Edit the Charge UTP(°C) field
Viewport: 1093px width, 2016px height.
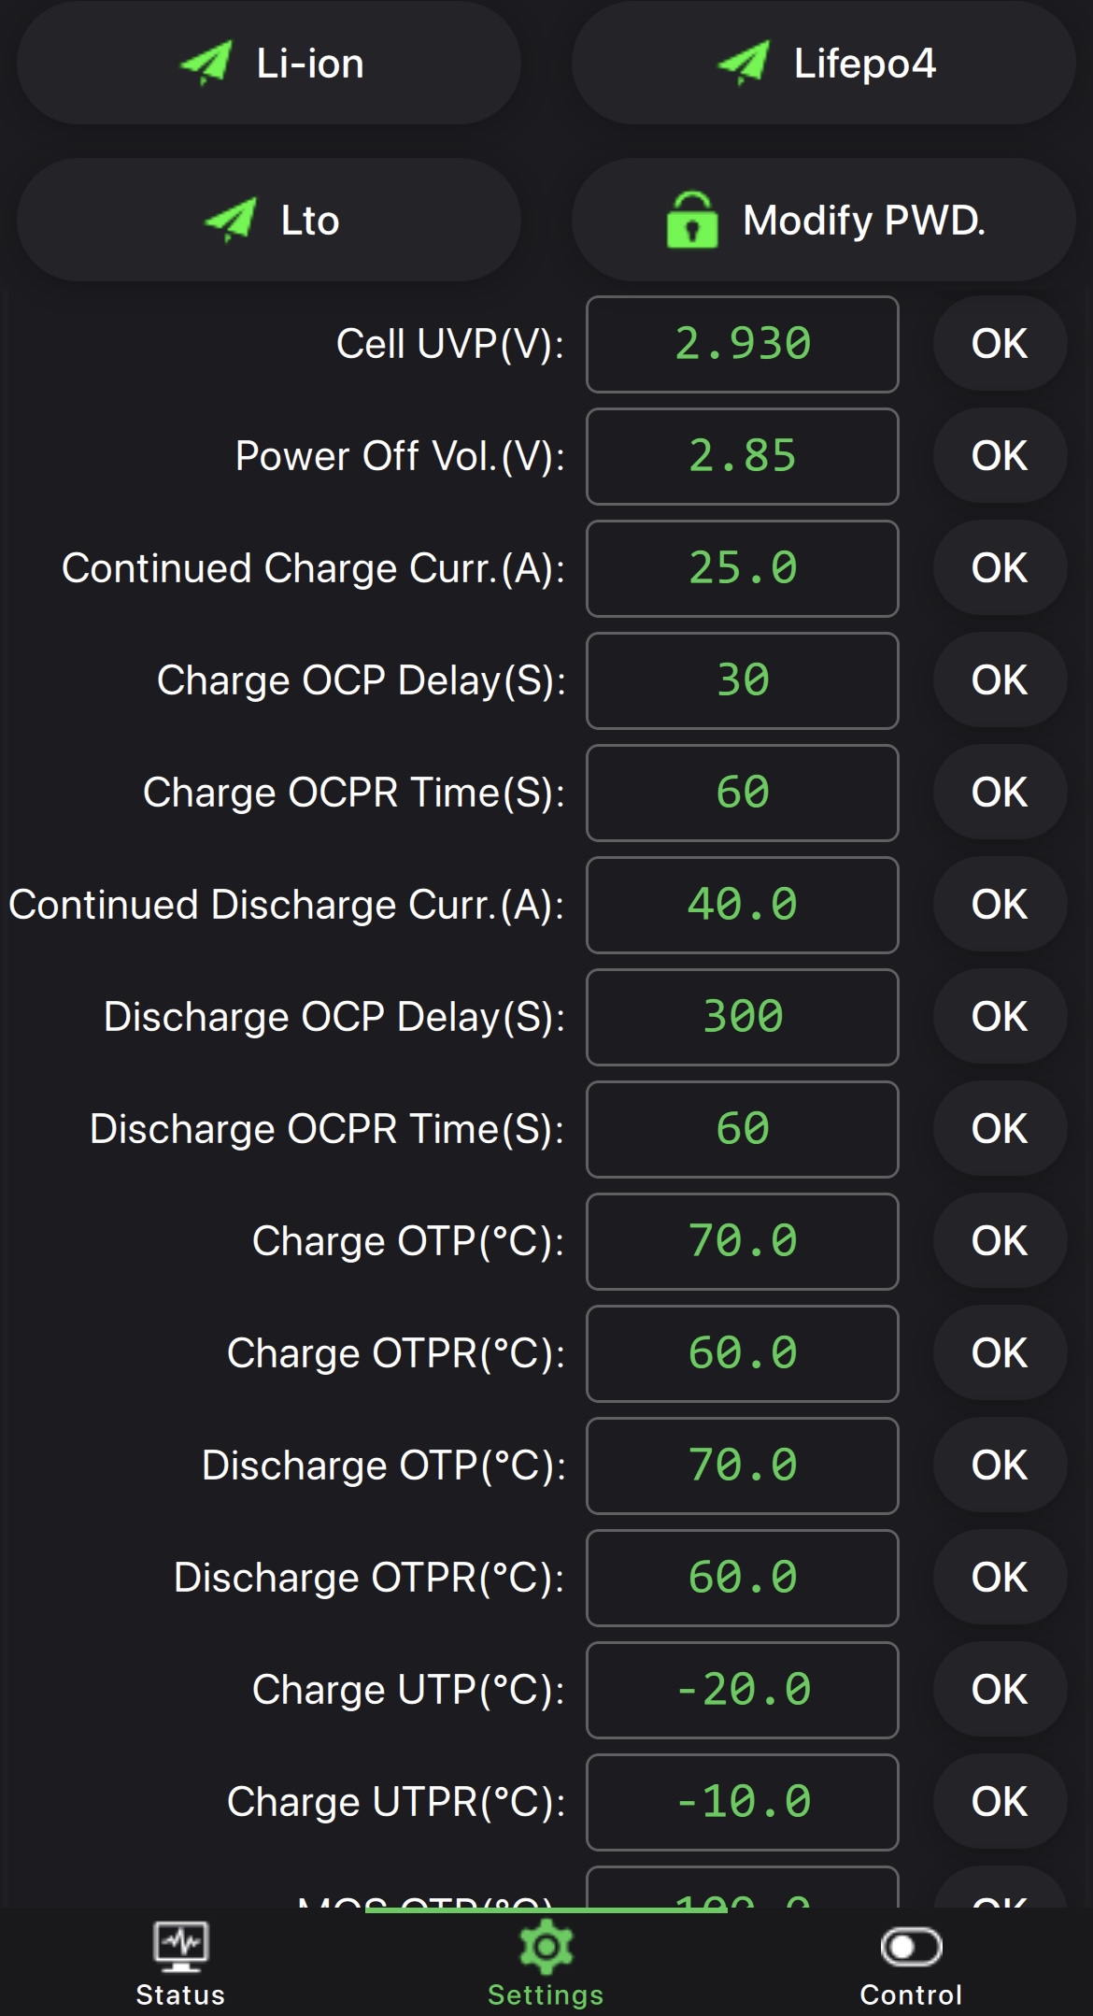pyautogui.click(x=743, y=1690)
